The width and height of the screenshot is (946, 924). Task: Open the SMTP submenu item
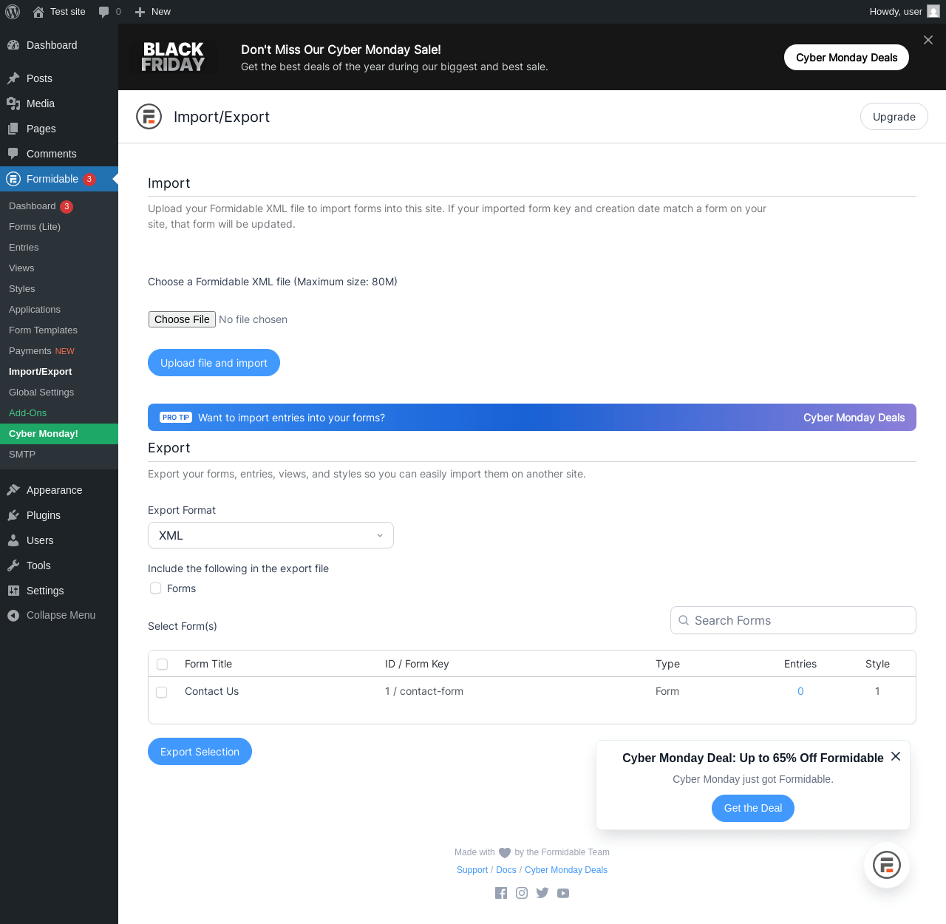[59, 455]
